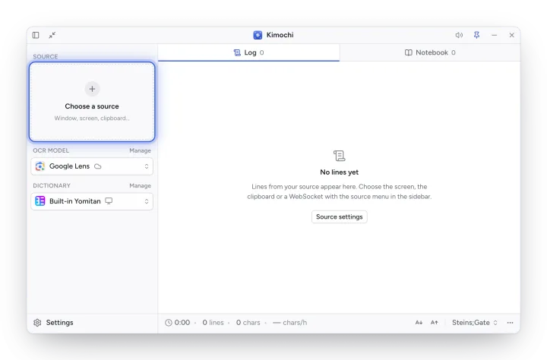Switch to the Log tab
This screenshot has height=360, width=547.
248,52
